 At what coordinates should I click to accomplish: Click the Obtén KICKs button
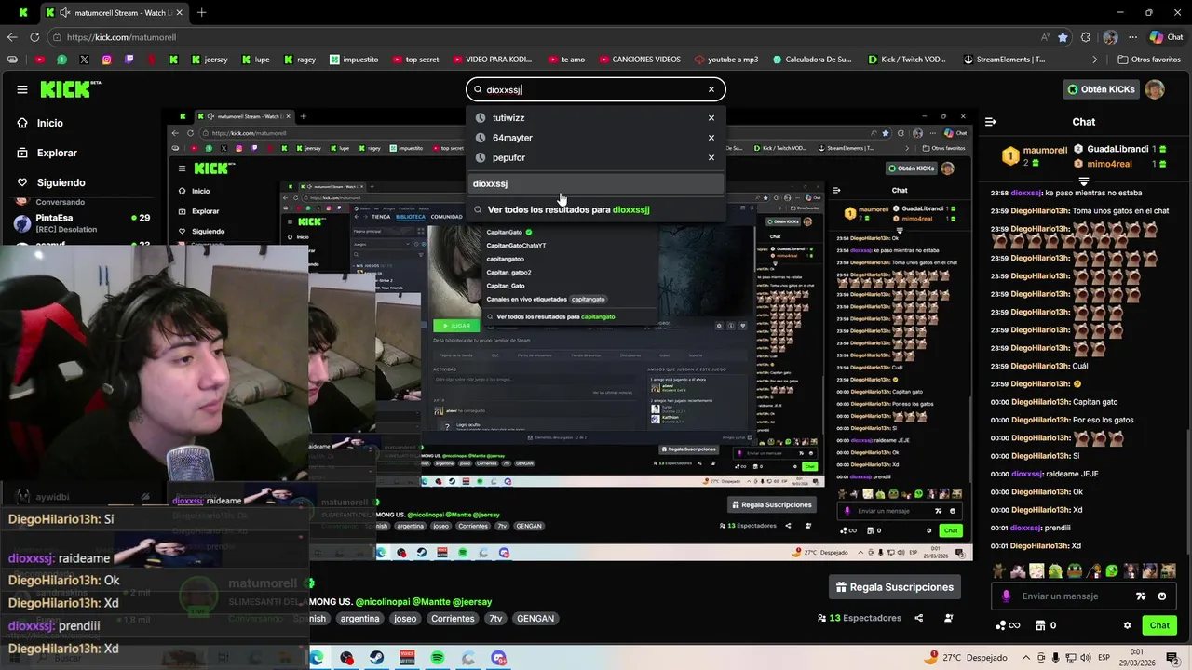pos(1101,89)
